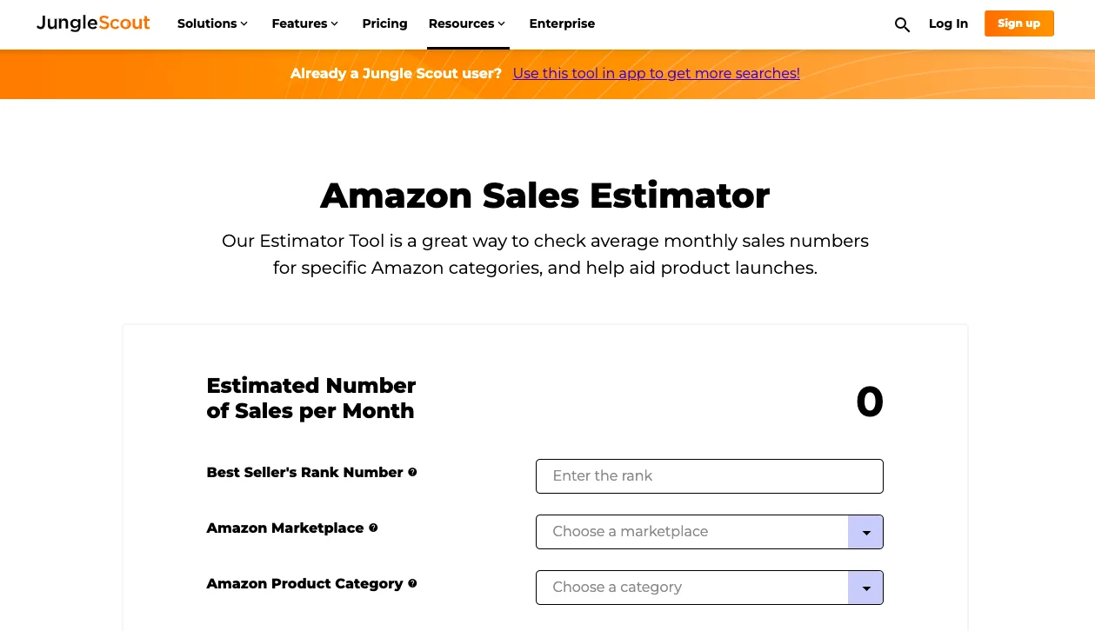Click the Resources nav label
Screen dimensions: 1095x631
(x=461, y=23)
